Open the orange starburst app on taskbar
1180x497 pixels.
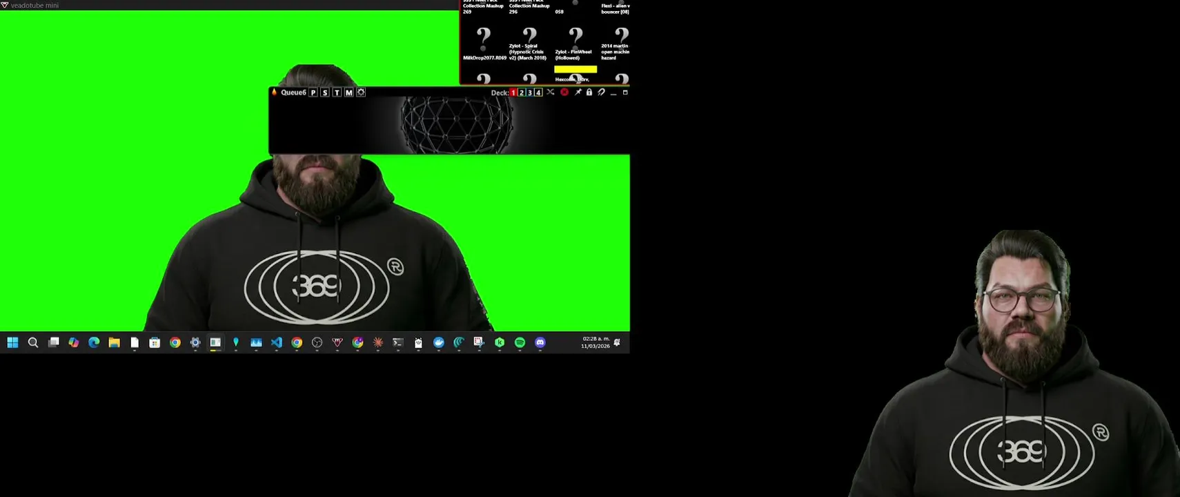[x=378, y=342]
